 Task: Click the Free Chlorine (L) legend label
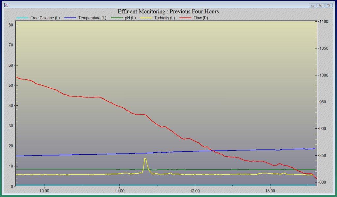click(x=45, y=18)
